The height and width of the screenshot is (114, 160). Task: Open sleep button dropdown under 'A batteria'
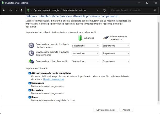(x=86, y=53)
